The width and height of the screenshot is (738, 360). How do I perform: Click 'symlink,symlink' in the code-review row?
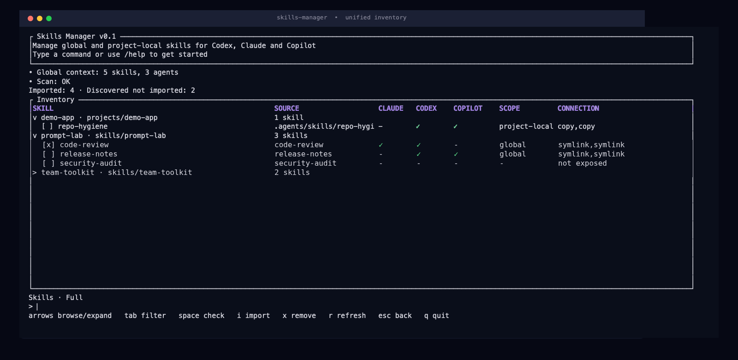(x=591, y=145)
